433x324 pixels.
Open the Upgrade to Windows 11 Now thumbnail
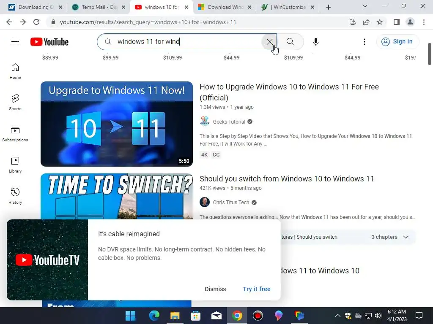pyautogui.click(x=117, y=124)
